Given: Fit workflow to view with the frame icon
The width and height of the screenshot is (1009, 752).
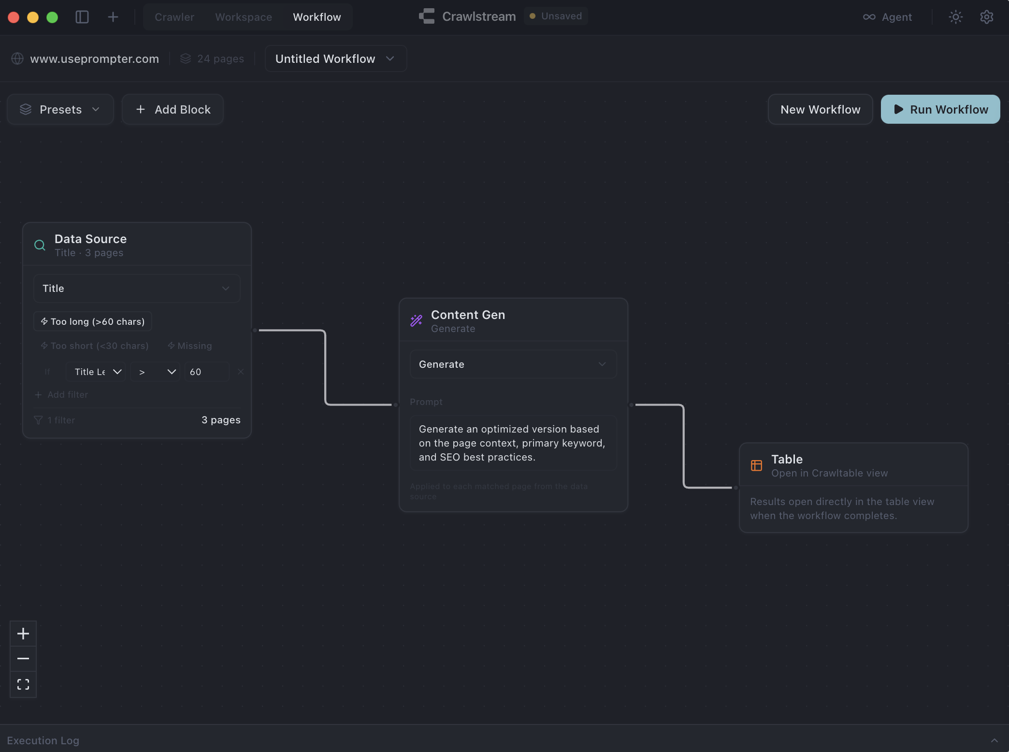Looking at the screenshot, I should [23, 684].
